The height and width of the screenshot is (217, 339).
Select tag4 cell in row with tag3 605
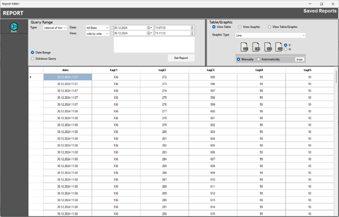261,145
